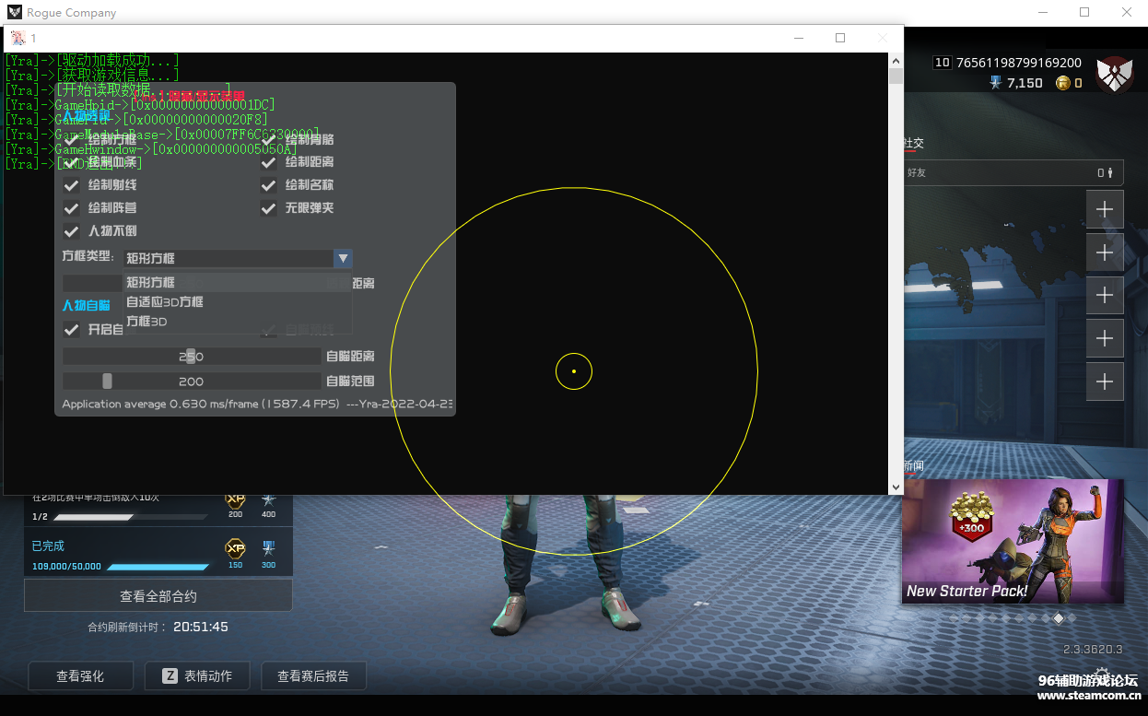The image size is (1148, 716).
Task: Click the gold Rogue Bucks coin icon
Action: 1063,83
